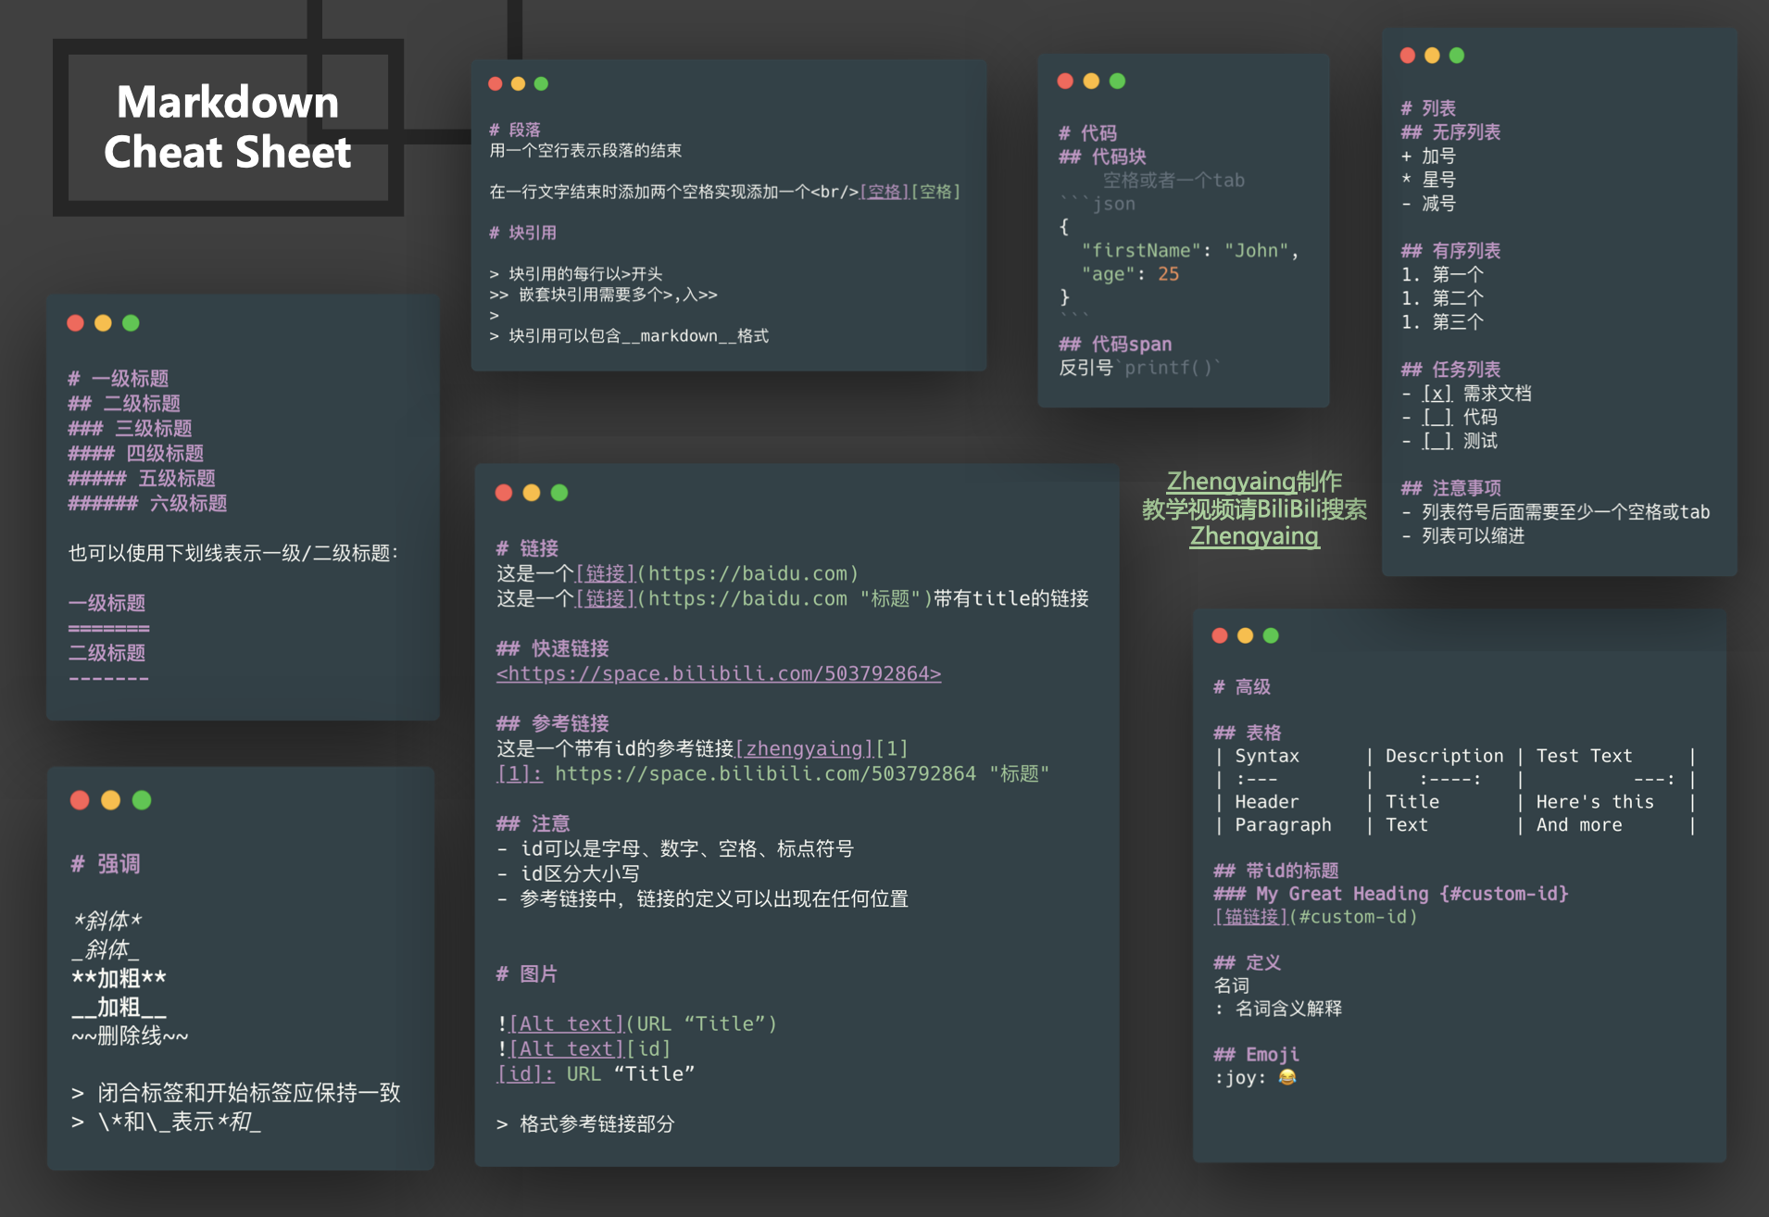The image size is (1769, 1217).
Task: Click the green dot in the 代码 card
Action: pos(1117,81)
